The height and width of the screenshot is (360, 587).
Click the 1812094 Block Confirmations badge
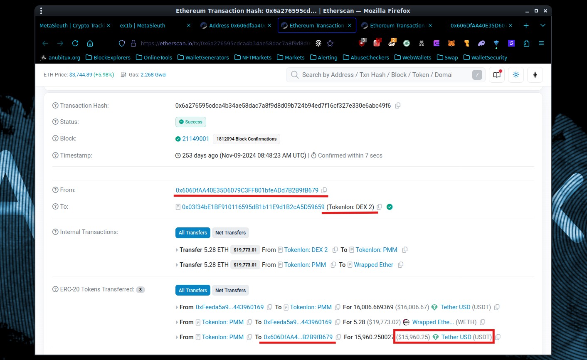click(x=247, y=139)
